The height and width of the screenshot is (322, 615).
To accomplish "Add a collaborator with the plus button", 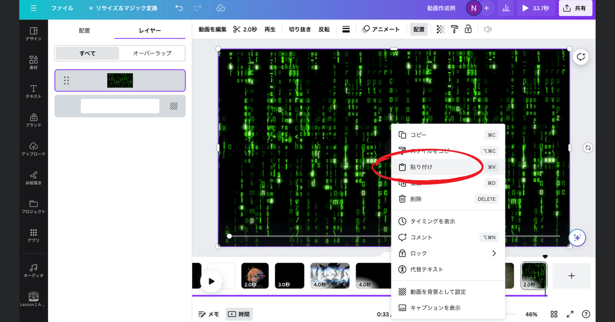I will pyautogui.click(x=486, y=8).
